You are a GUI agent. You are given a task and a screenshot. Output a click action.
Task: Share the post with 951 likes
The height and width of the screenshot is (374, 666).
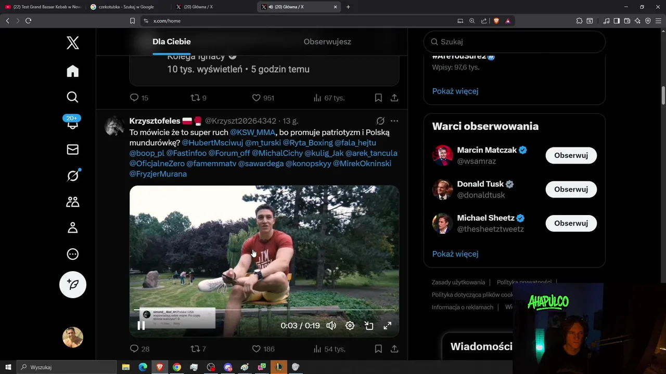pyautogui.click(x=394, y=98)
